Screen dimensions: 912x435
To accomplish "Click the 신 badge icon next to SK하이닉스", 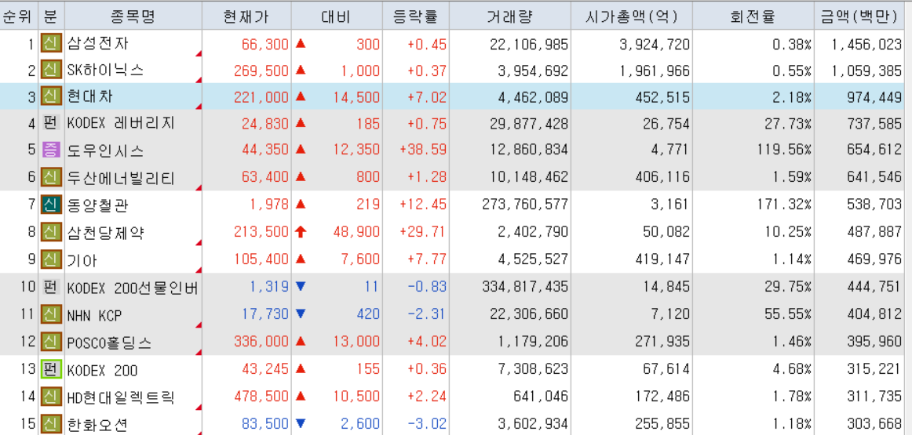I will point(51,71).
